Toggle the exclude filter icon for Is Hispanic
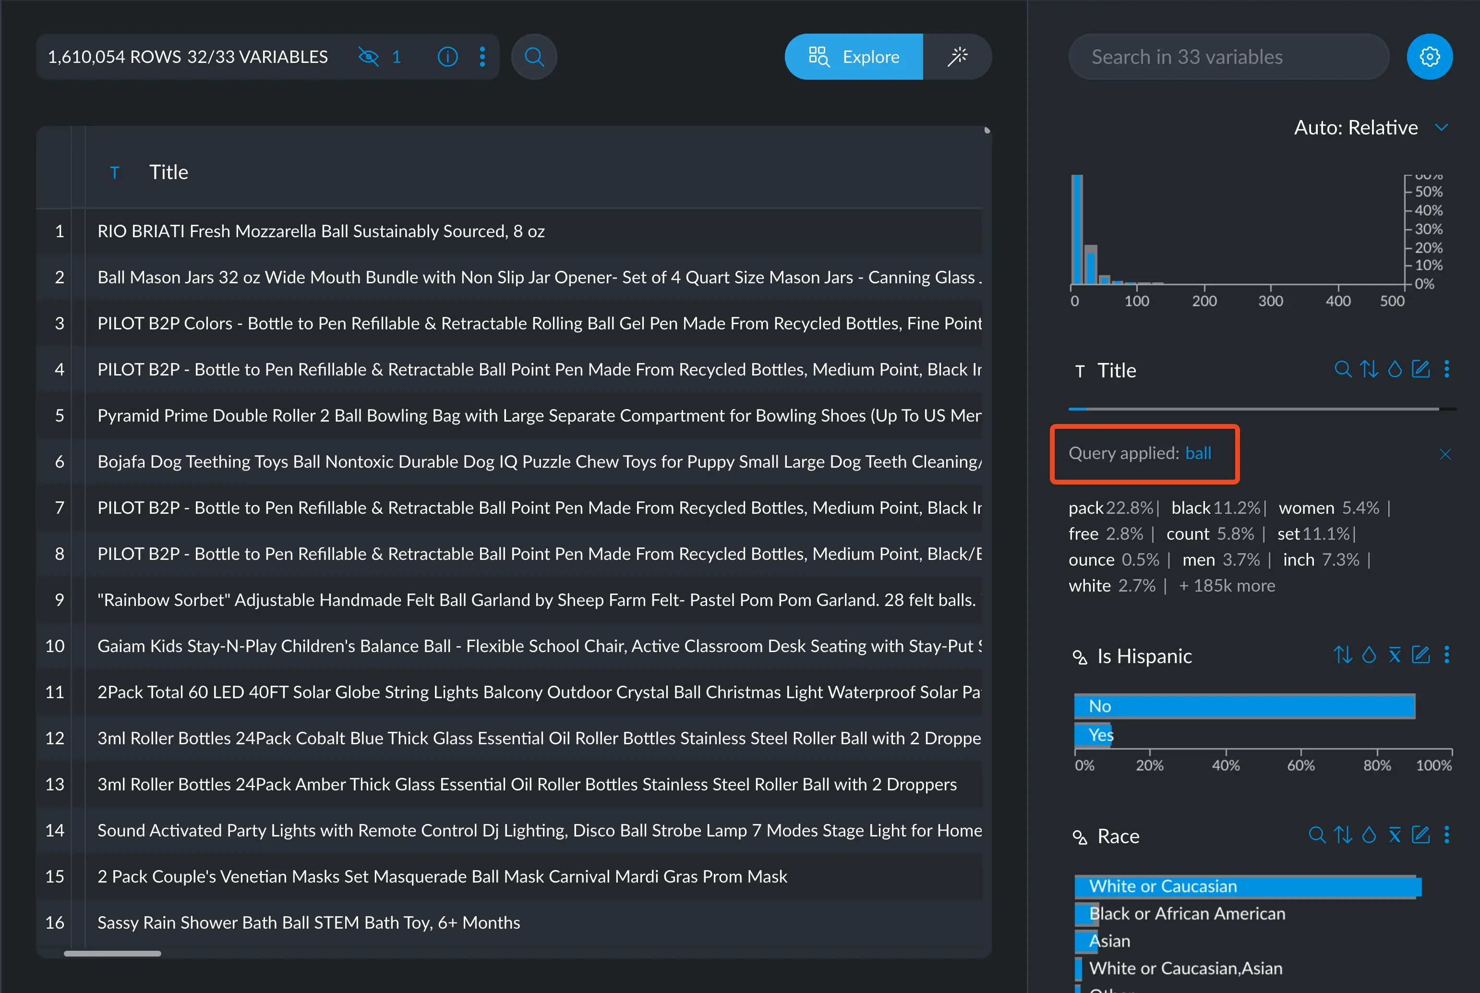The image size is (1480, 993). point(1395,655)
